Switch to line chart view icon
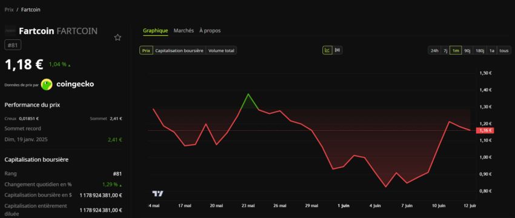515x218 pixels. [x=327, y=50]
